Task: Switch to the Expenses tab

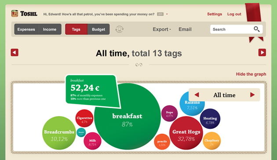Action: 26,29
